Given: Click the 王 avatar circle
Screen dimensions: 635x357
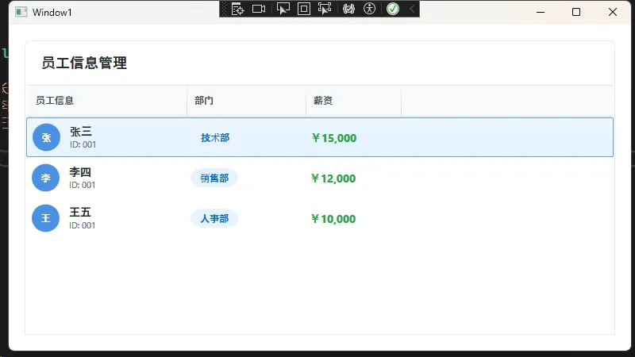Looking at the screenshot, I should [x=46, y=218].
